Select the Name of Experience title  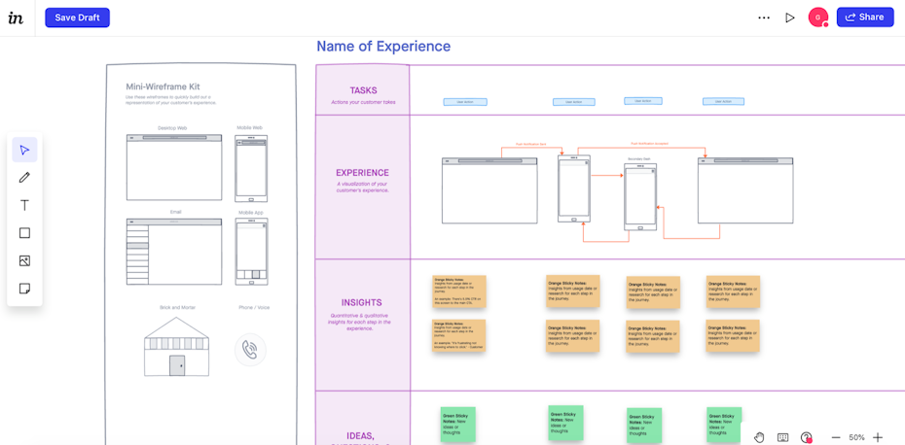point(383,47)
